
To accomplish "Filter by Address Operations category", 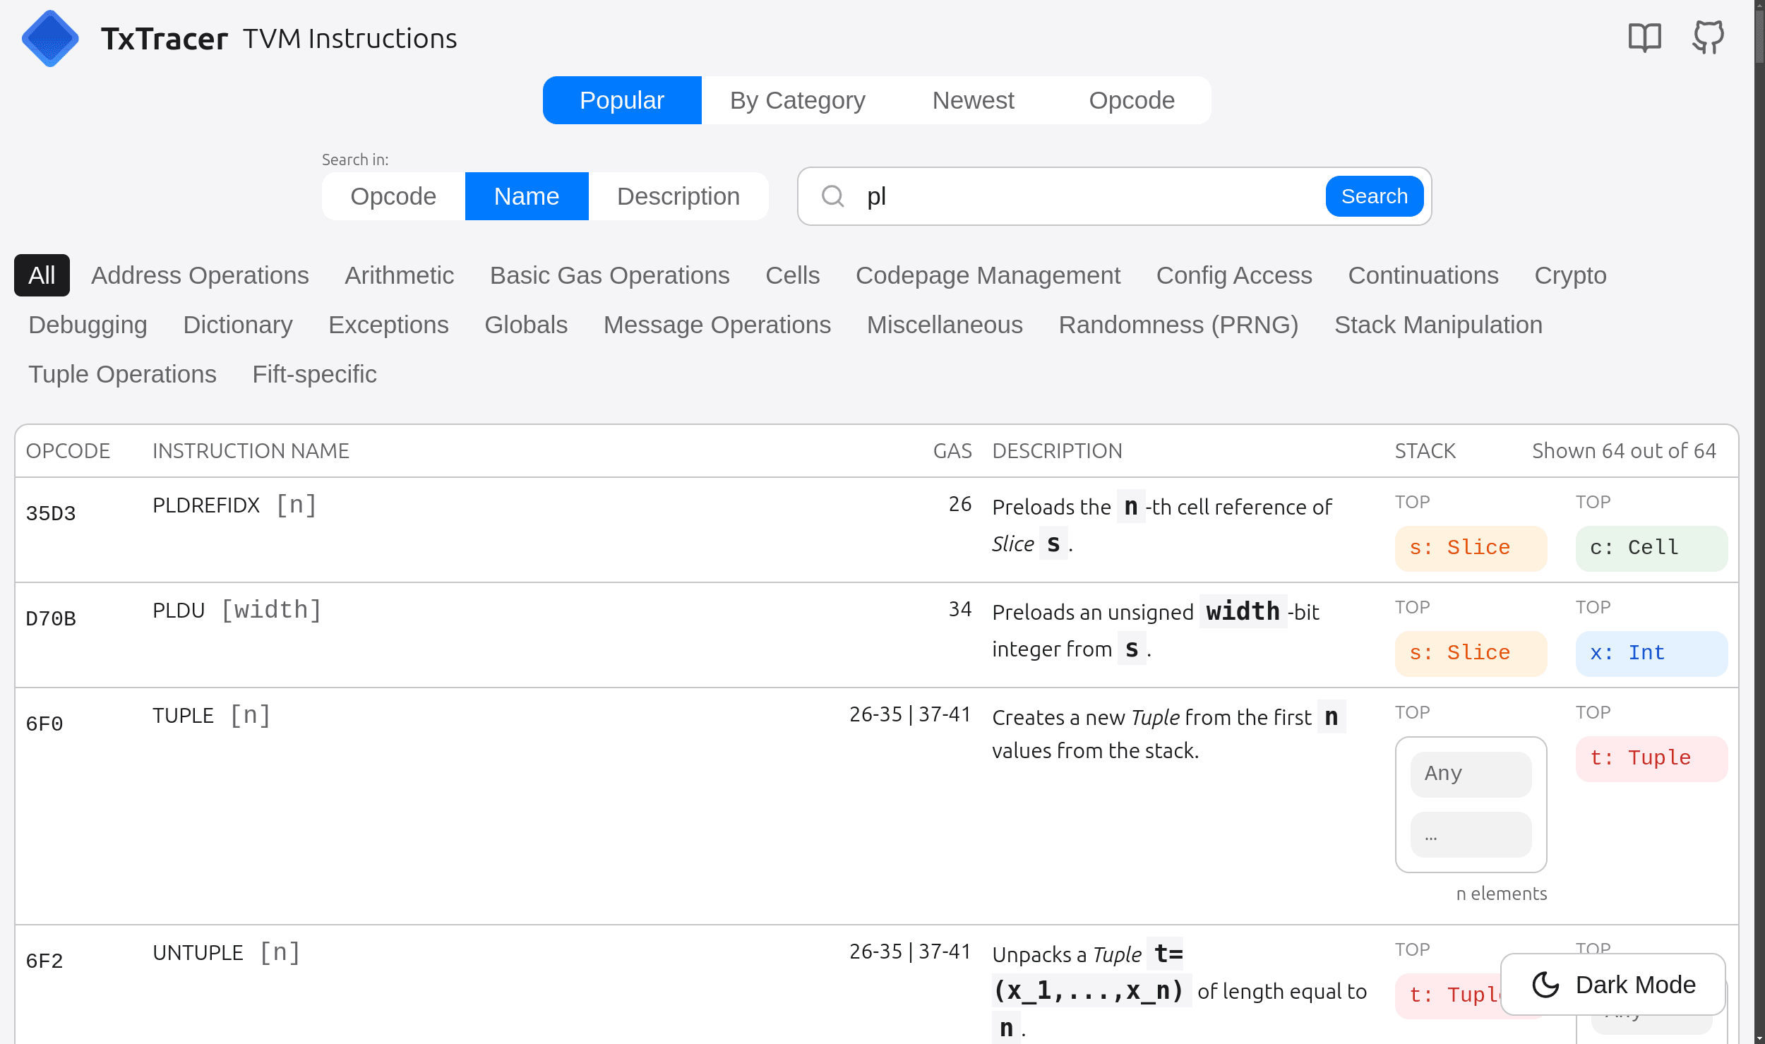I will (x=200, y=275).
